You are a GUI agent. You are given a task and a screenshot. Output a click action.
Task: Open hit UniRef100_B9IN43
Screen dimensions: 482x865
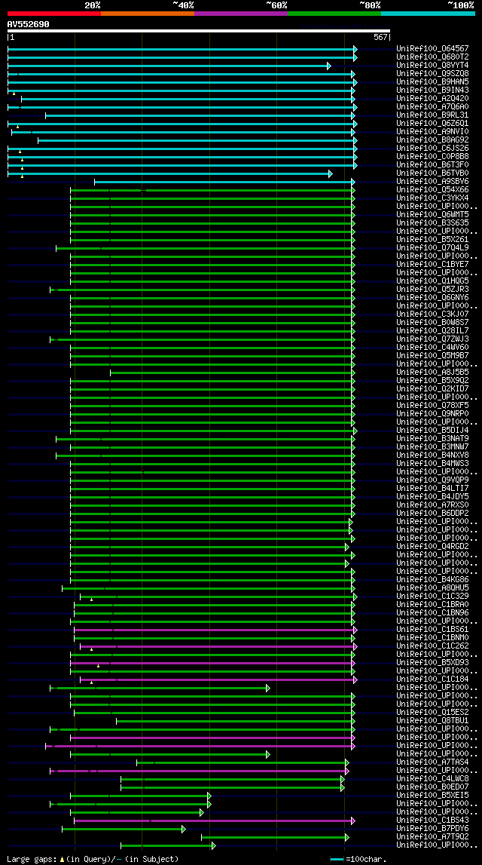[x=432, y=90]
